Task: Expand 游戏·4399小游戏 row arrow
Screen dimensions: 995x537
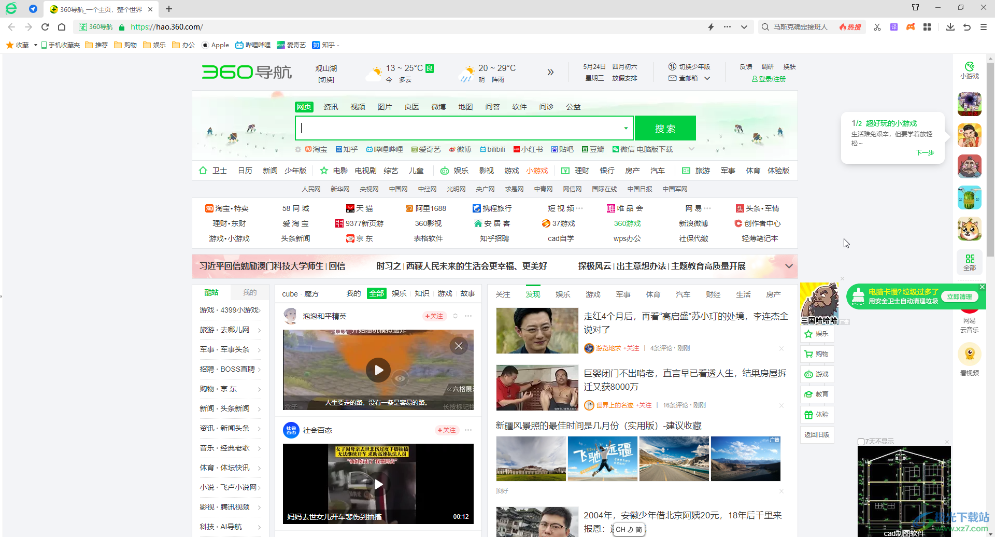Action: tap(259, 310)
